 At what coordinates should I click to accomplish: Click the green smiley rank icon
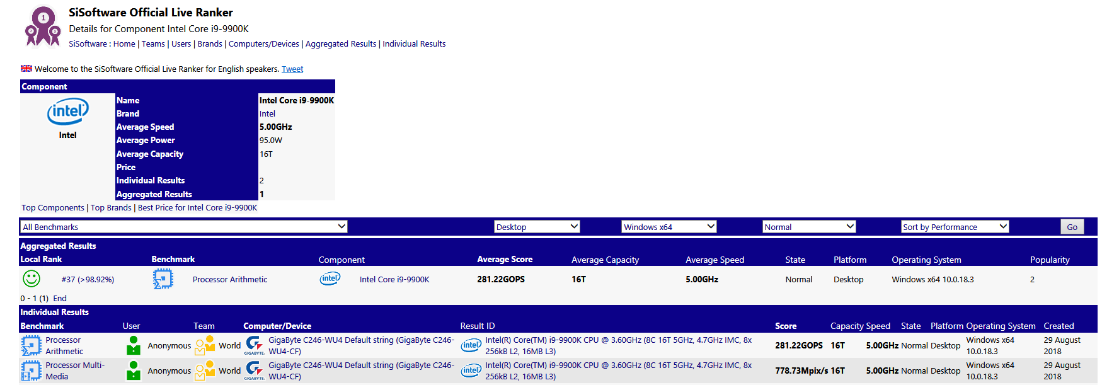pos(32,279)
